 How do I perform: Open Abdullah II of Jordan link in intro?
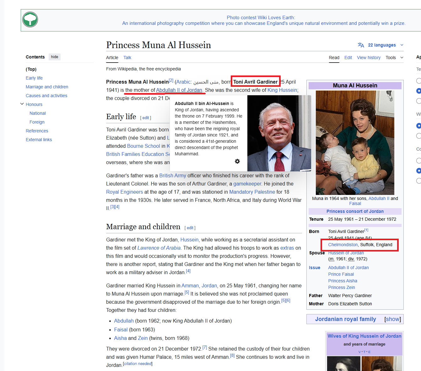click(179, 90)
